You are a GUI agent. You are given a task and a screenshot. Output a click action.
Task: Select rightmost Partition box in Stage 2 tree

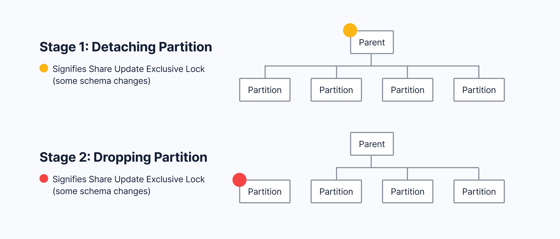coord(479,192)
